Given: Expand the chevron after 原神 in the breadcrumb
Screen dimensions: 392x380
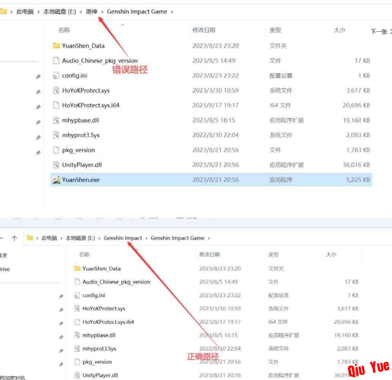Looking at the screenshot, I should click(102, 12).
